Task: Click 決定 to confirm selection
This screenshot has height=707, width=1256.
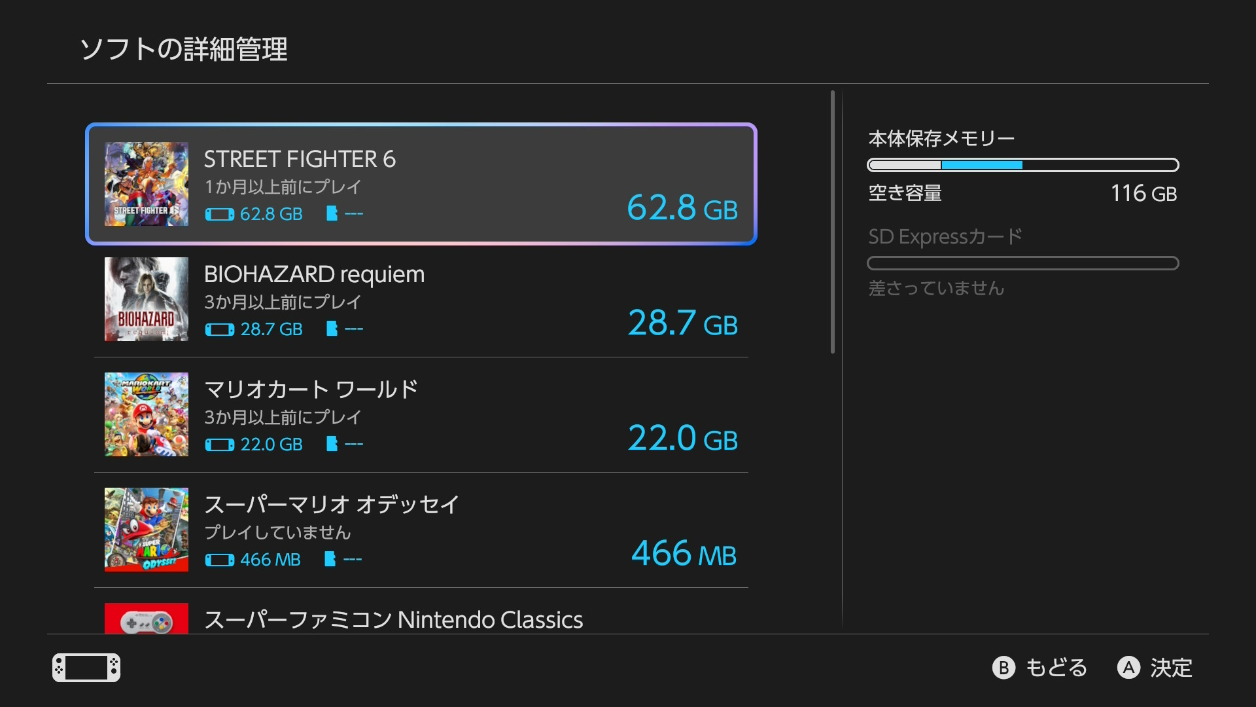Action: click(1171, 668)
